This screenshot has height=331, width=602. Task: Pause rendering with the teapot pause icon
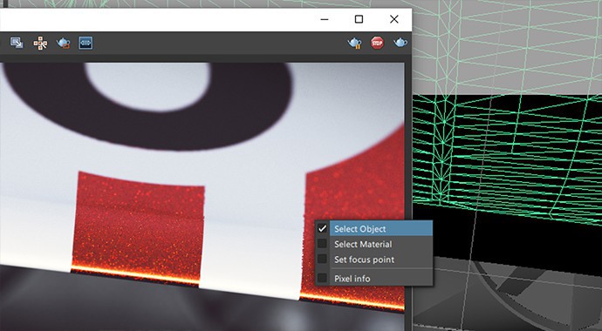354,43
